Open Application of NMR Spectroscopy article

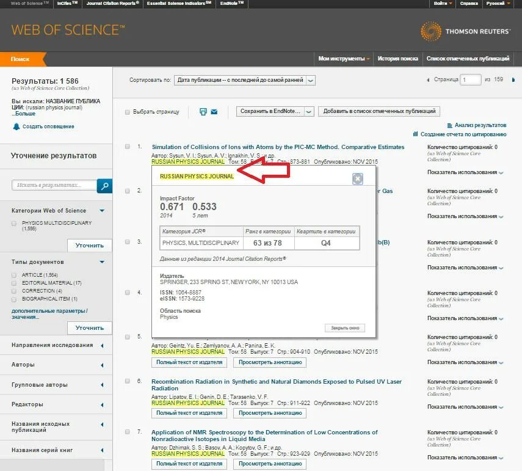pos(264,436)
